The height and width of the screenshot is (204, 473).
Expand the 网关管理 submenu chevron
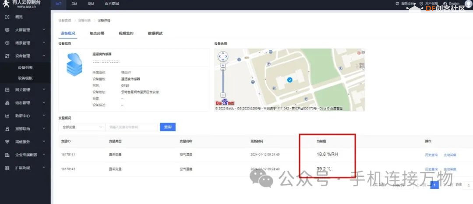click(x=44, y=89)
